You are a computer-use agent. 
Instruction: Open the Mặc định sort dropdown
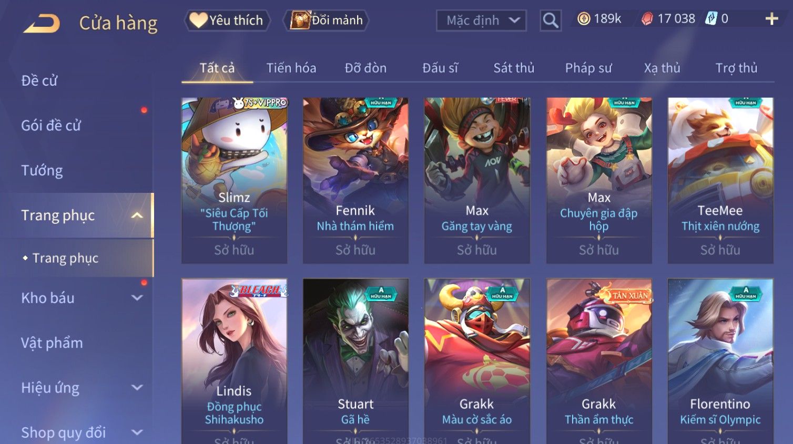481,20
